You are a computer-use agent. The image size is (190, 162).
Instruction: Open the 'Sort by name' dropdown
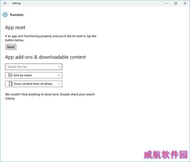pos(34,75)
